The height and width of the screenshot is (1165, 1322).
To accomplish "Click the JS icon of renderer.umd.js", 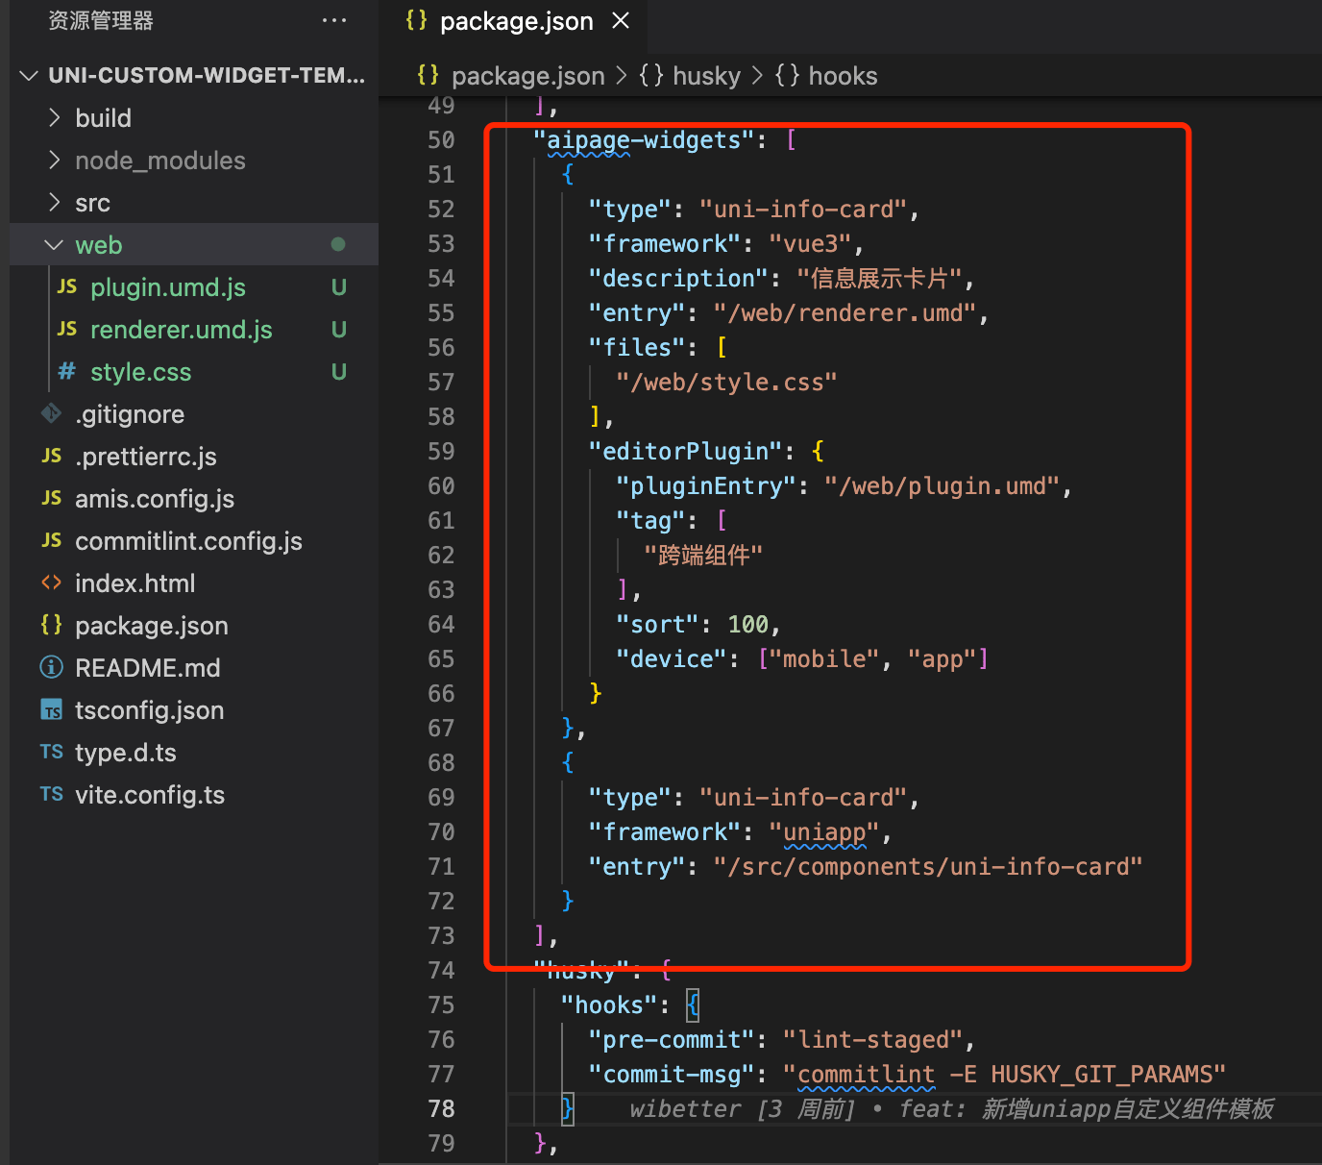I will pos(66,329).
